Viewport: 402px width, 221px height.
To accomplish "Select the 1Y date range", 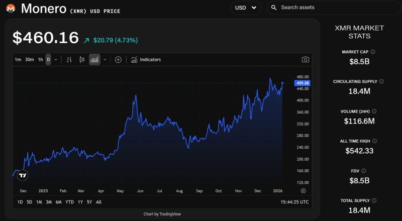I will pos(79,202).
